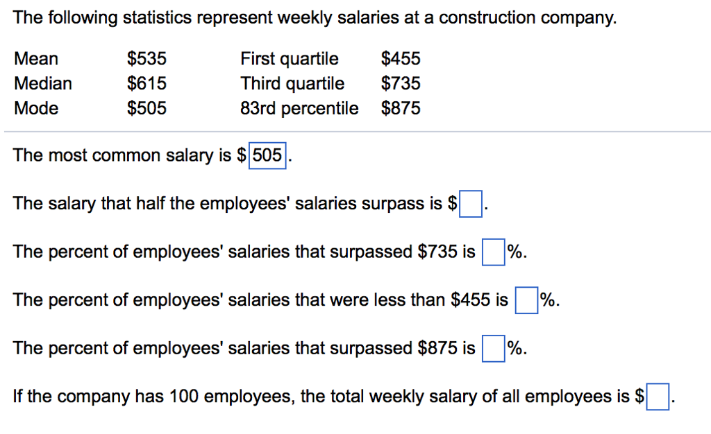Click the Median value $615
The width and height of the screenshot is (711, 434).
coord(146,83)
